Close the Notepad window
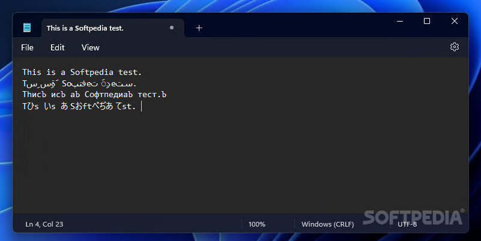Image resolution: width=481 pixels, height=241 pixels. pyautogui.click(x=455, y=21)
